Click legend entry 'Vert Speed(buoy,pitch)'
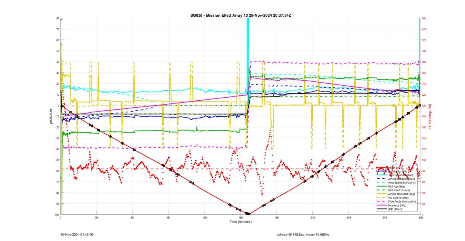The image size is (465, 241). click(401, 179)
